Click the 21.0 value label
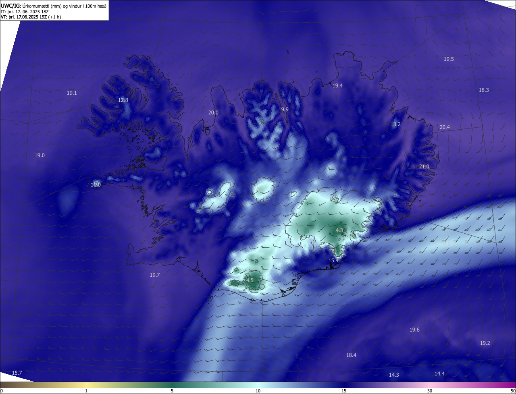Image resolution: width=516 pixels, height=394 pixels. 424,167
